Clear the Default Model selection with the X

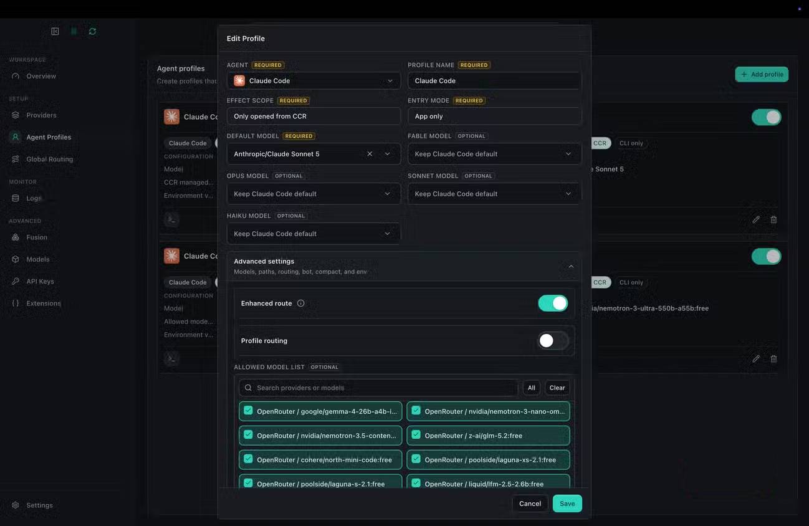click(370, 154)
